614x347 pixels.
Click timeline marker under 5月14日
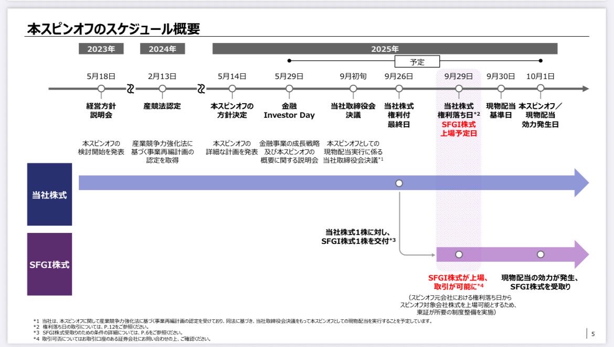click(232, 88)
